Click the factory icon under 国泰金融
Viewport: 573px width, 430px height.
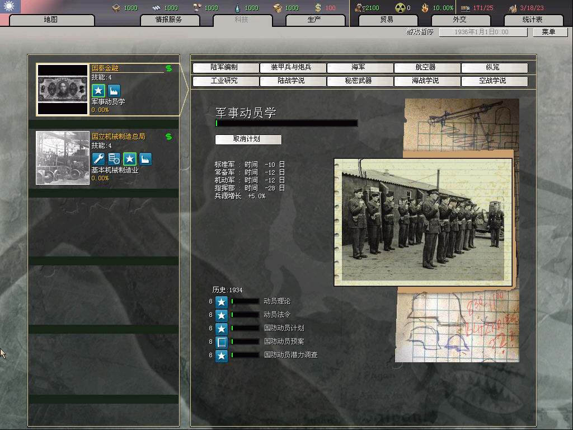click(114, 90)
